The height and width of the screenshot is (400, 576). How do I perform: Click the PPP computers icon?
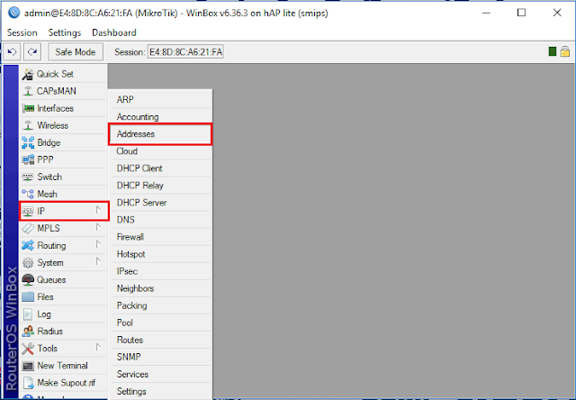(x=28, y=160)
